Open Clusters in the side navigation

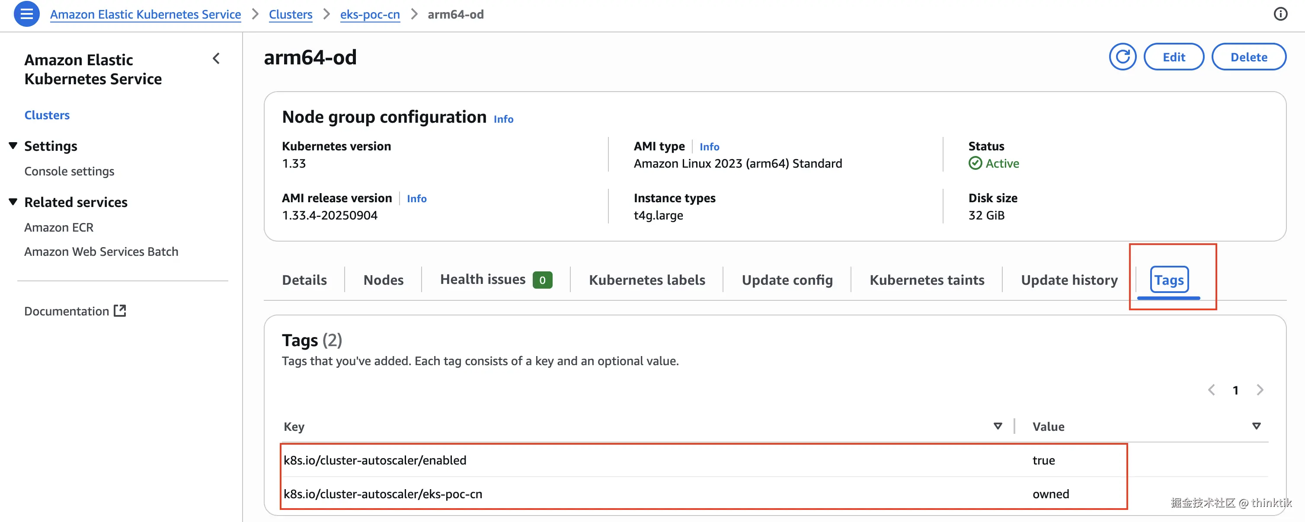click(x=47, y=115)
